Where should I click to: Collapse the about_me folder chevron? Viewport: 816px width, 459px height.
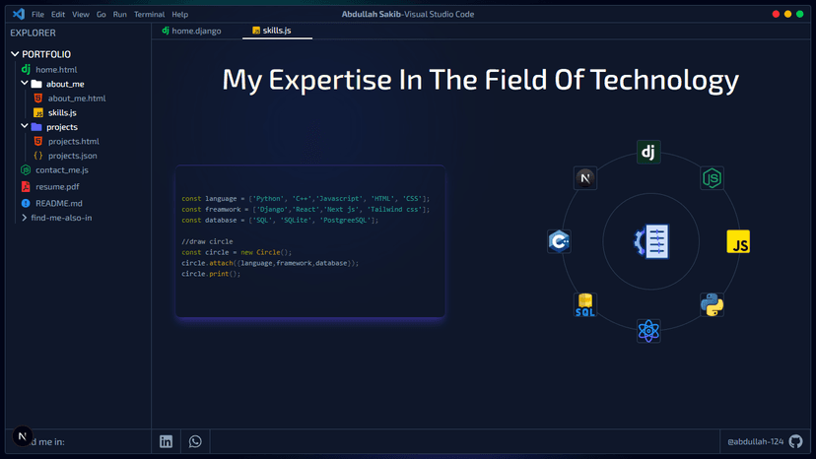click(x=24, y=84)
